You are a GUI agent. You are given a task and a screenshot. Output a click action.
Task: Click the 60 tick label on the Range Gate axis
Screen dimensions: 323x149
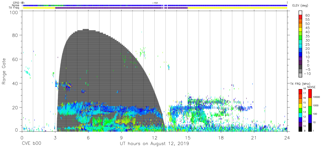(14, 59)
